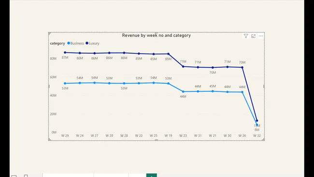Viewport: 314px width, 177px height.
Task: Click the 'category' legend heading
Action: click(57, 44)
